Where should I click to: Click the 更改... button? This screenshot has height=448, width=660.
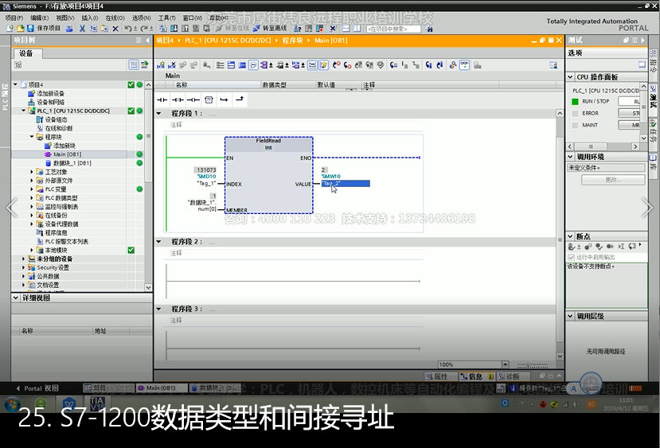tap(613, 180)
